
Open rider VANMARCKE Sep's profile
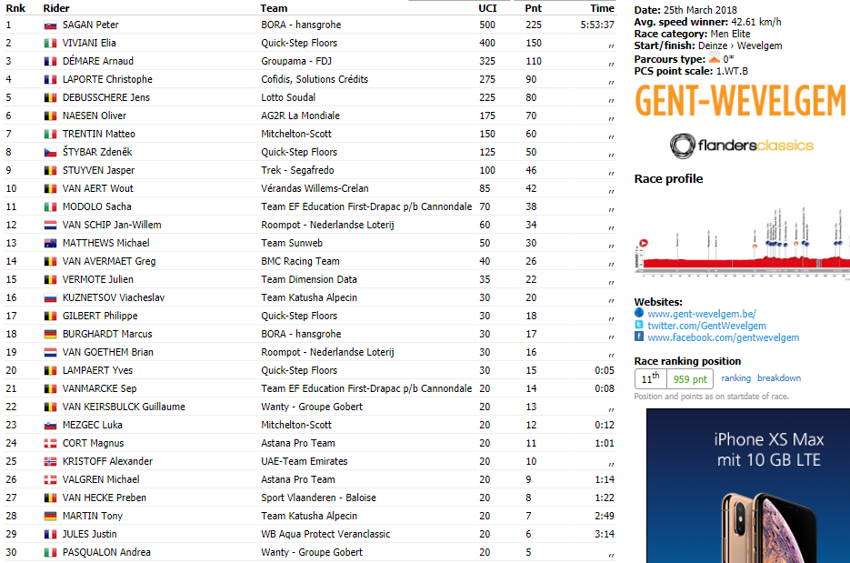pos(100,389)
